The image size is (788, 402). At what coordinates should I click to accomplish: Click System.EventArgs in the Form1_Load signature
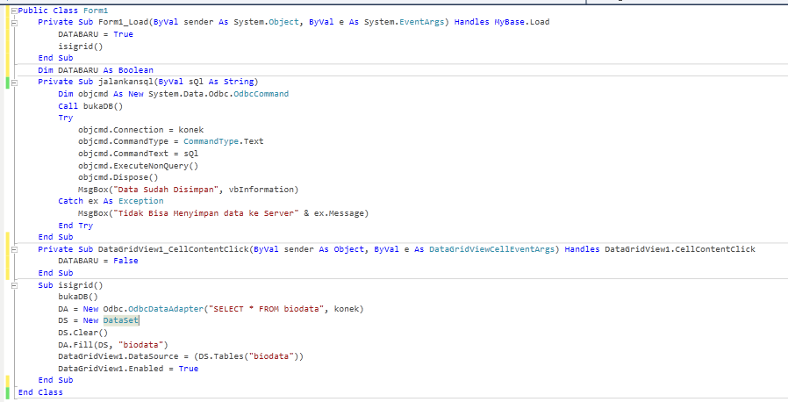click(405, 22)
